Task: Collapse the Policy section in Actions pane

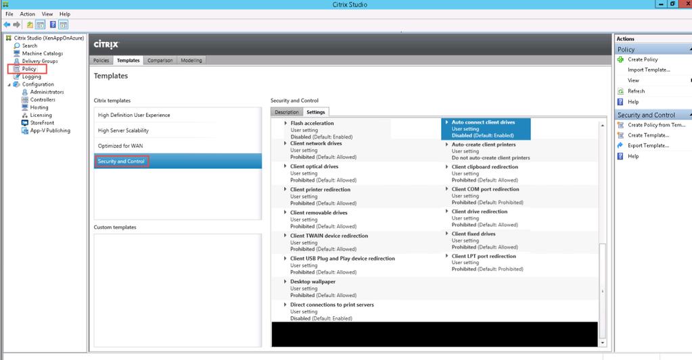Action: pos(690,49)
